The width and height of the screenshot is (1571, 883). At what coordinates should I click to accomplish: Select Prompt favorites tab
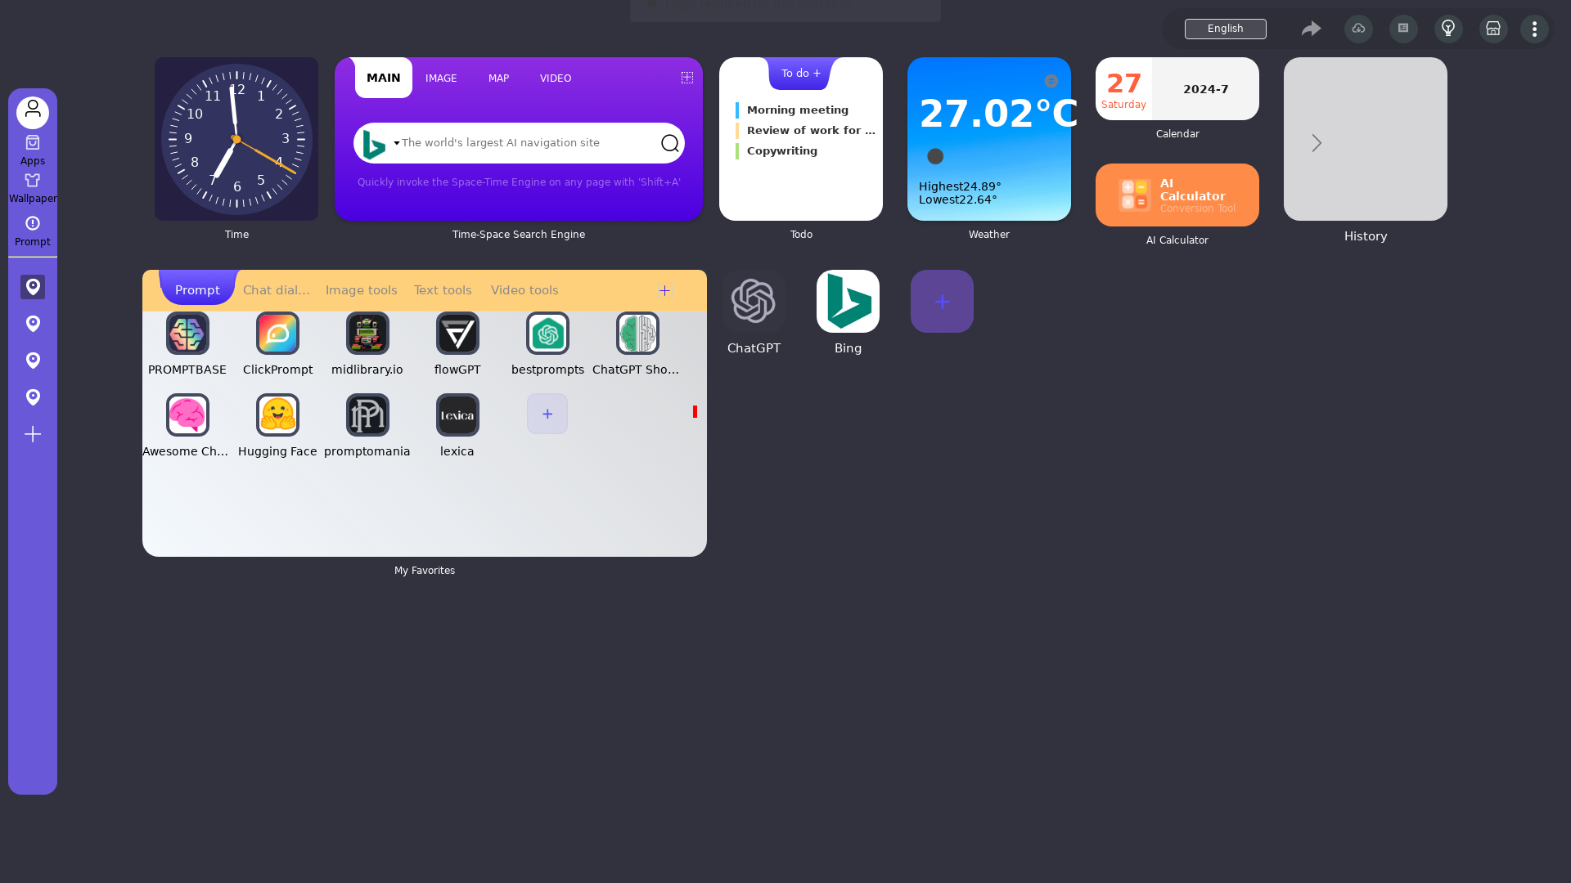coord(197,289)
